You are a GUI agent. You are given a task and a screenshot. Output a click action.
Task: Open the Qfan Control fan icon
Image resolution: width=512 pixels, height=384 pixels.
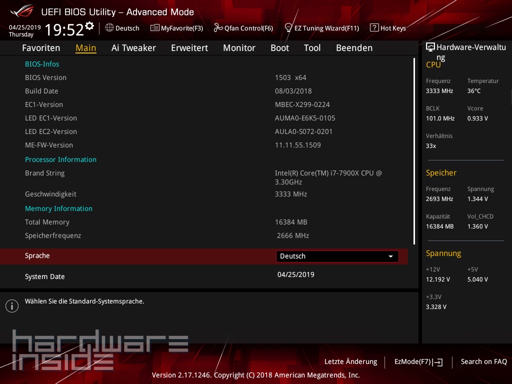click(218, 28)
